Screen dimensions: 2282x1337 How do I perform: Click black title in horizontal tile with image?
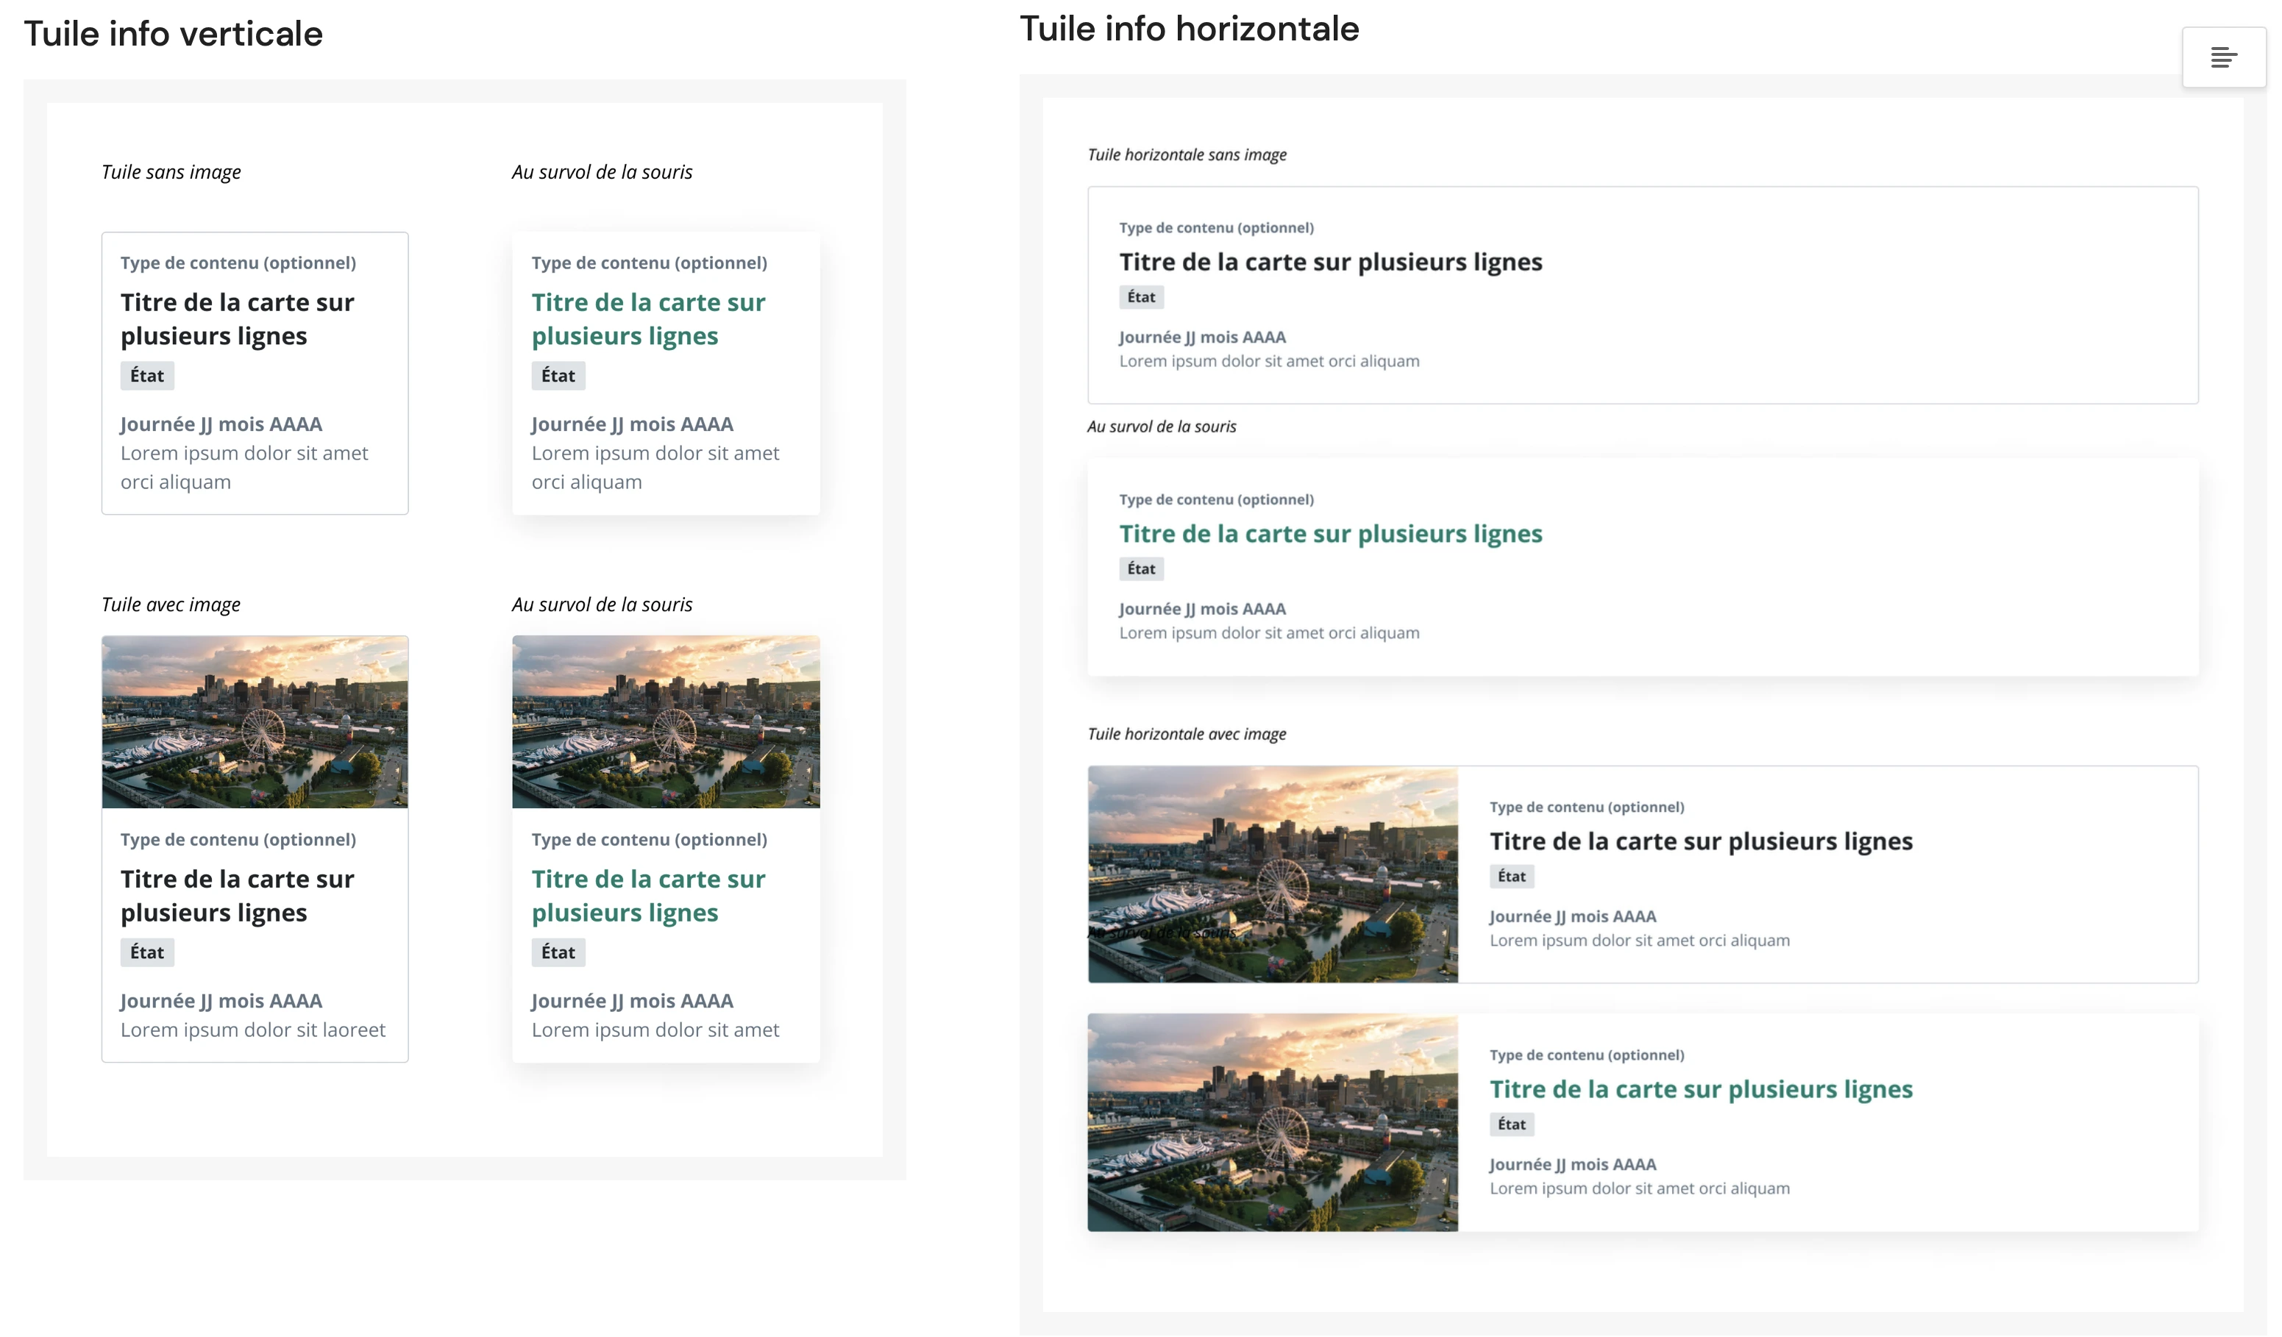click(x=1701, y=841)
